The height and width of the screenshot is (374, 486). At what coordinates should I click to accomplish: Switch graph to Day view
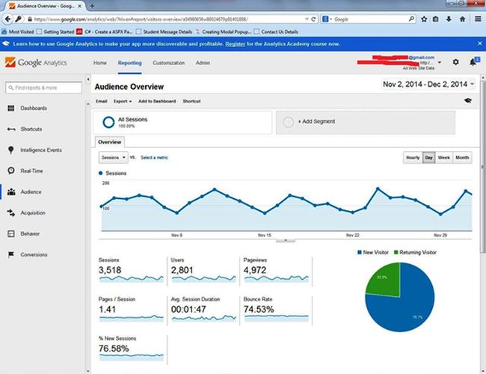tap(428, 158)
